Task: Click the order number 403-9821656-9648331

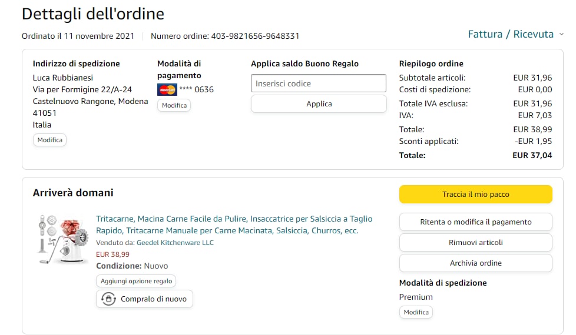Action: 255,36
